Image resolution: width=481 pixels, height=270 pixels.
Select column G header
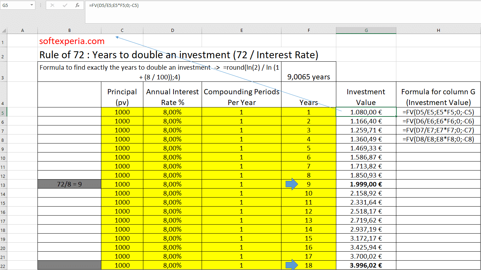(366, 31)
